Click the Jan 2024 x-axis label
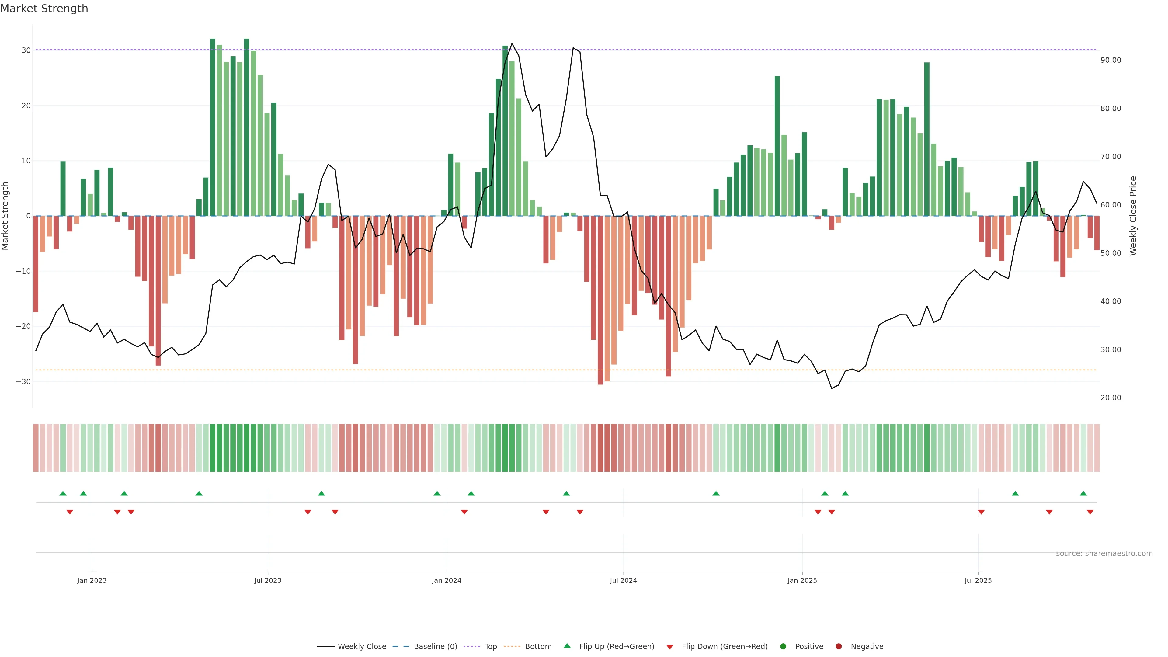This screenshot has width=1168, height=657. 446,580
